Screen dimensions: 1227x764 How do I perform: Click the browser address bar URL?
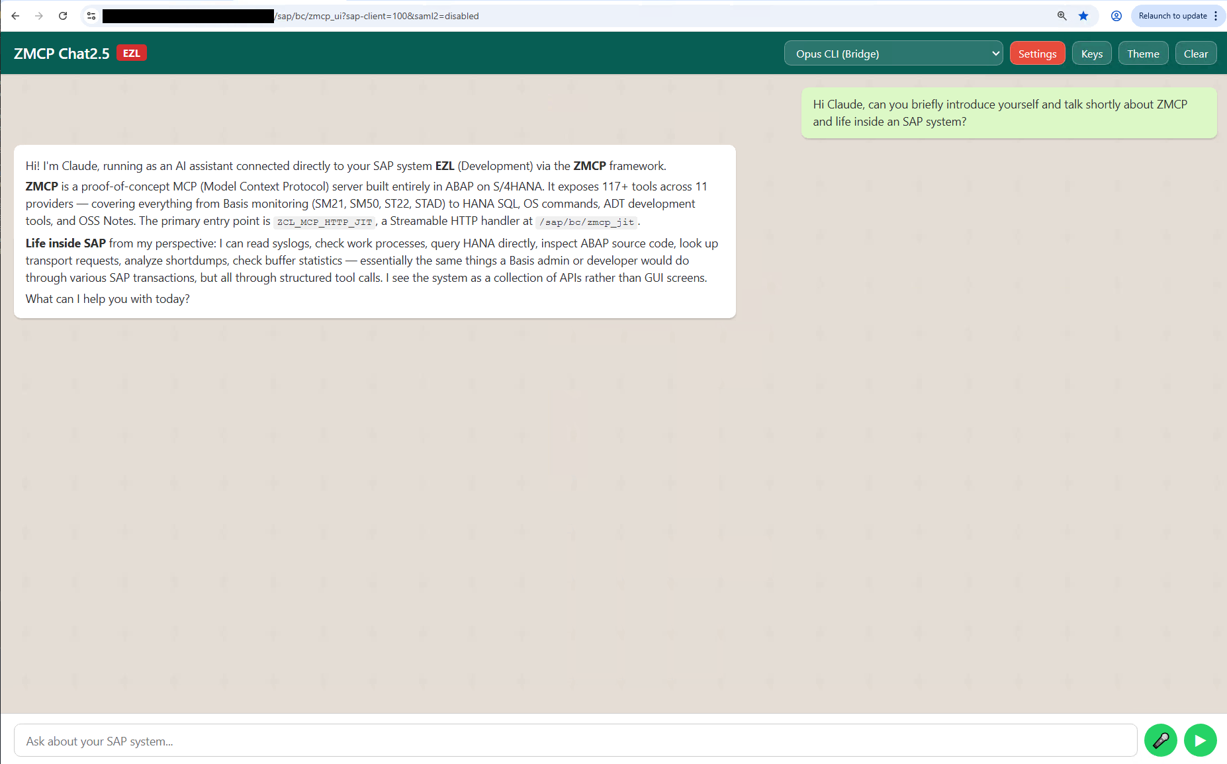pyautogui.click(x=377, y=16)
